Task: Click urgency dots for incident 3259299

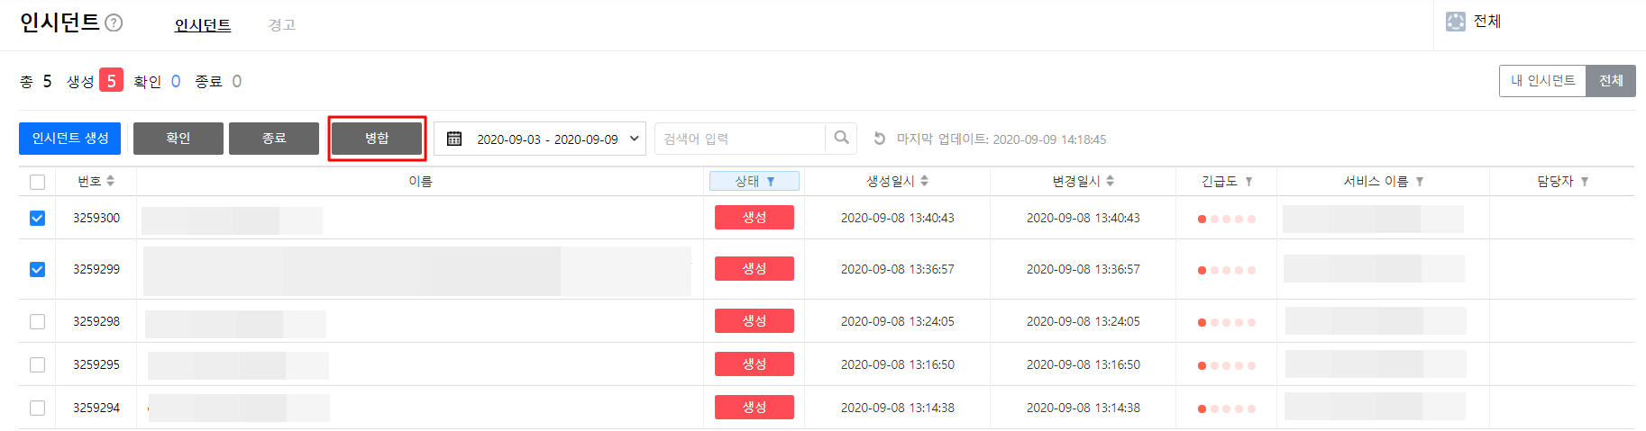Action: point(1226,270)
